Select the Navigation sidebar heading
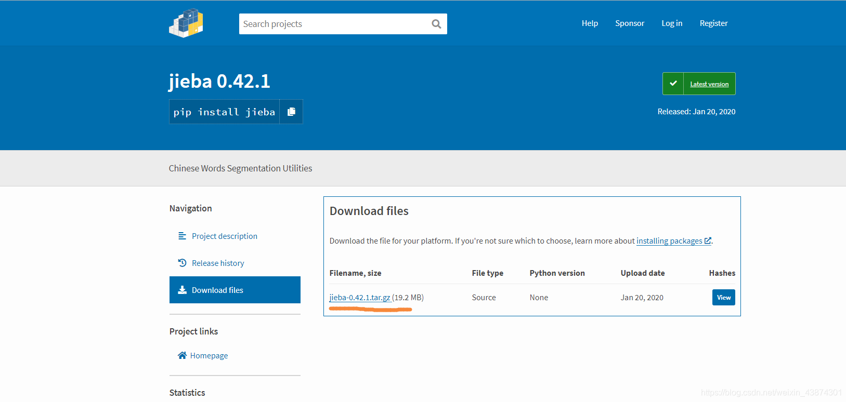Screen dimensions: 846x402 pyautogui.click(x=190, y=208)
